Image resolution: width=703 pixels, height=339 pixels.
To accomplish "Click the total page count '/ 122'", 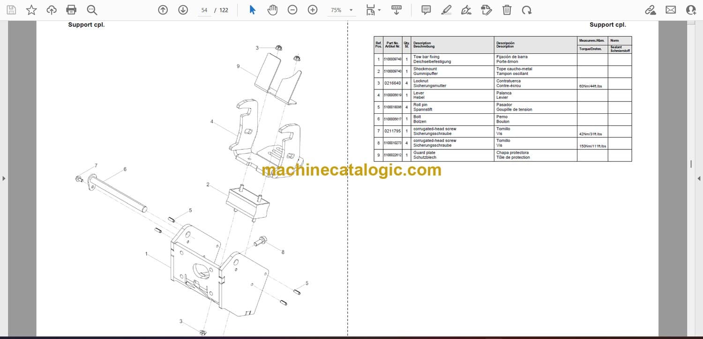I will pyautogui.click(x=221, y=10).
